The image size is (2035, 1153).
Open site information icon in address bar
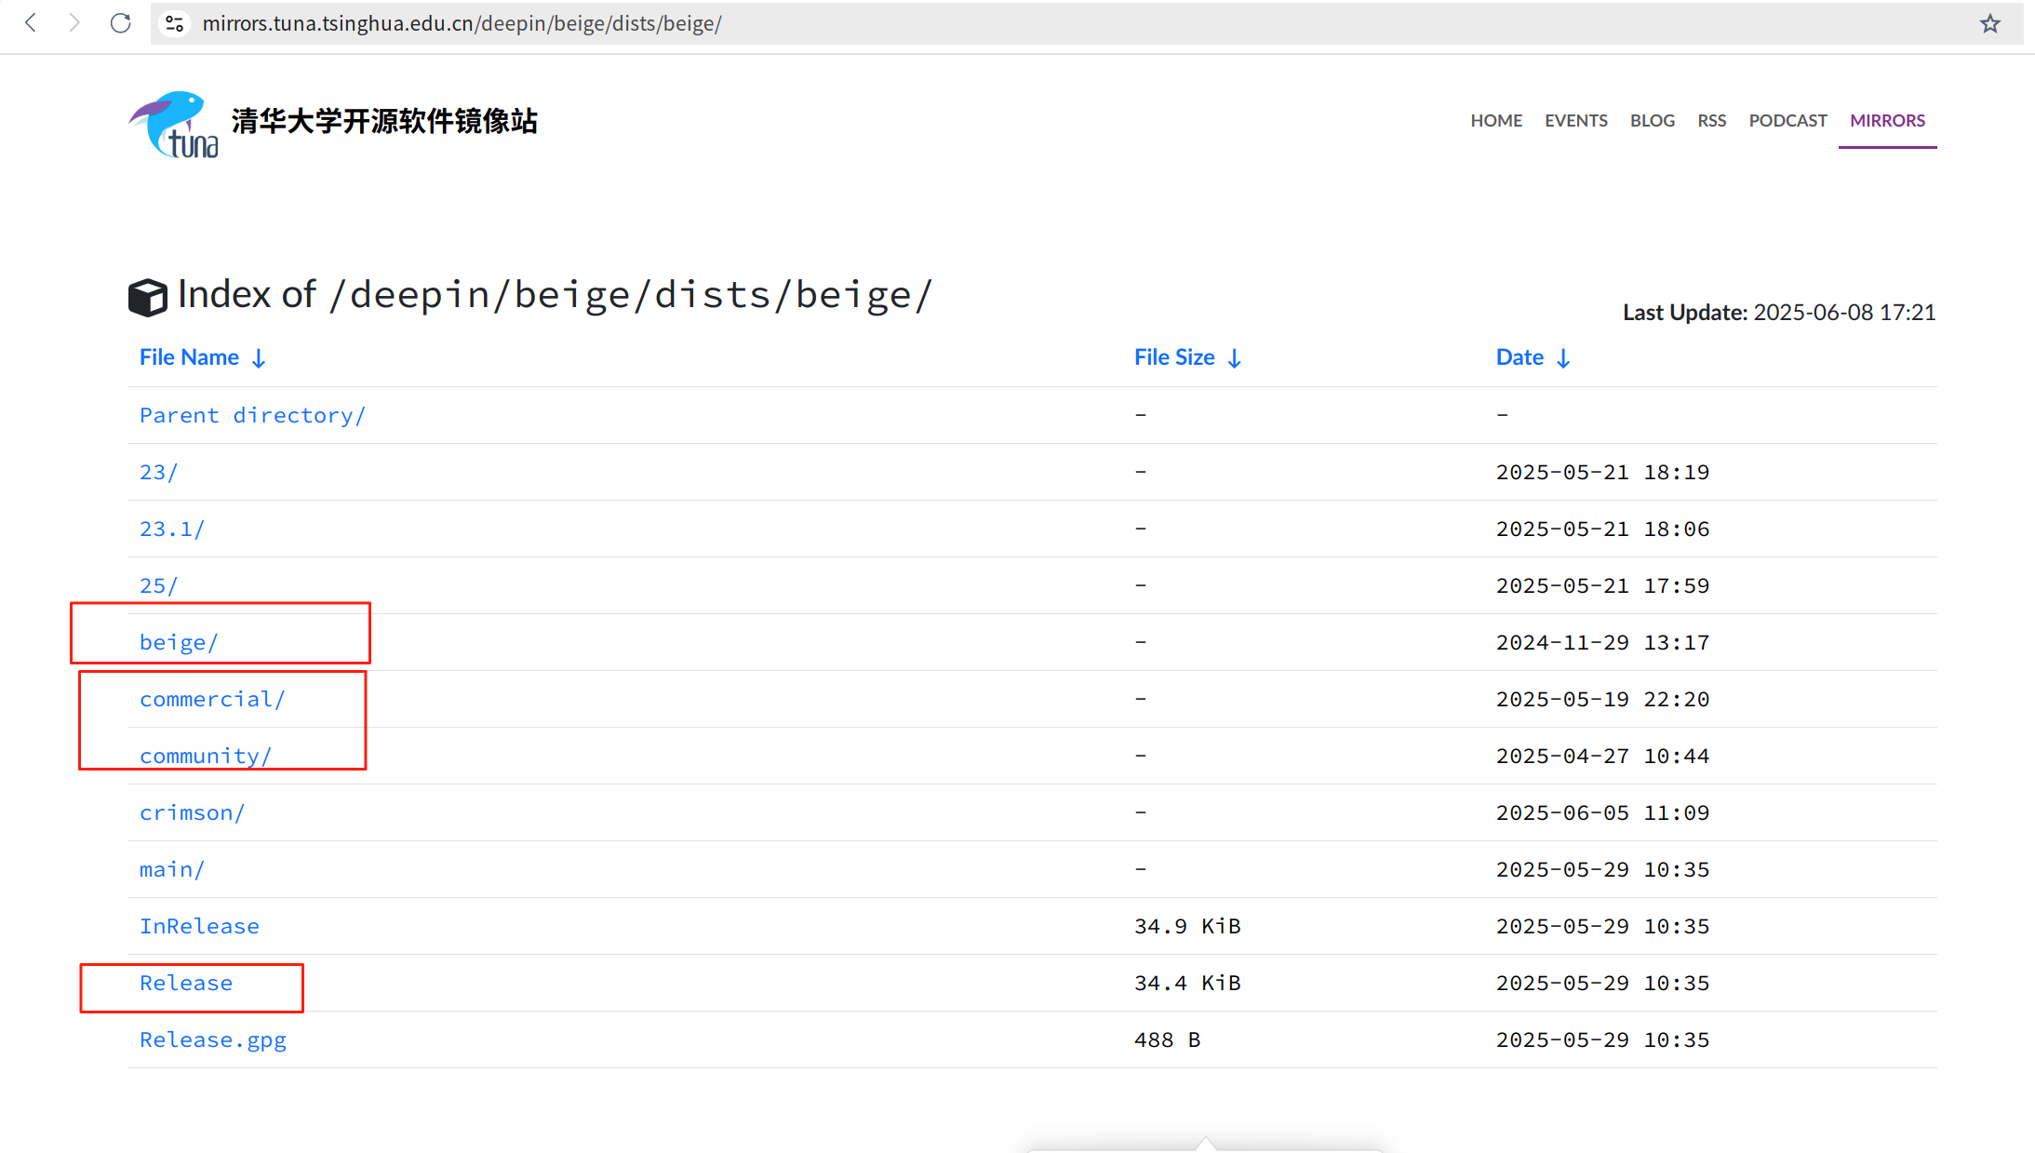[174, 23]
